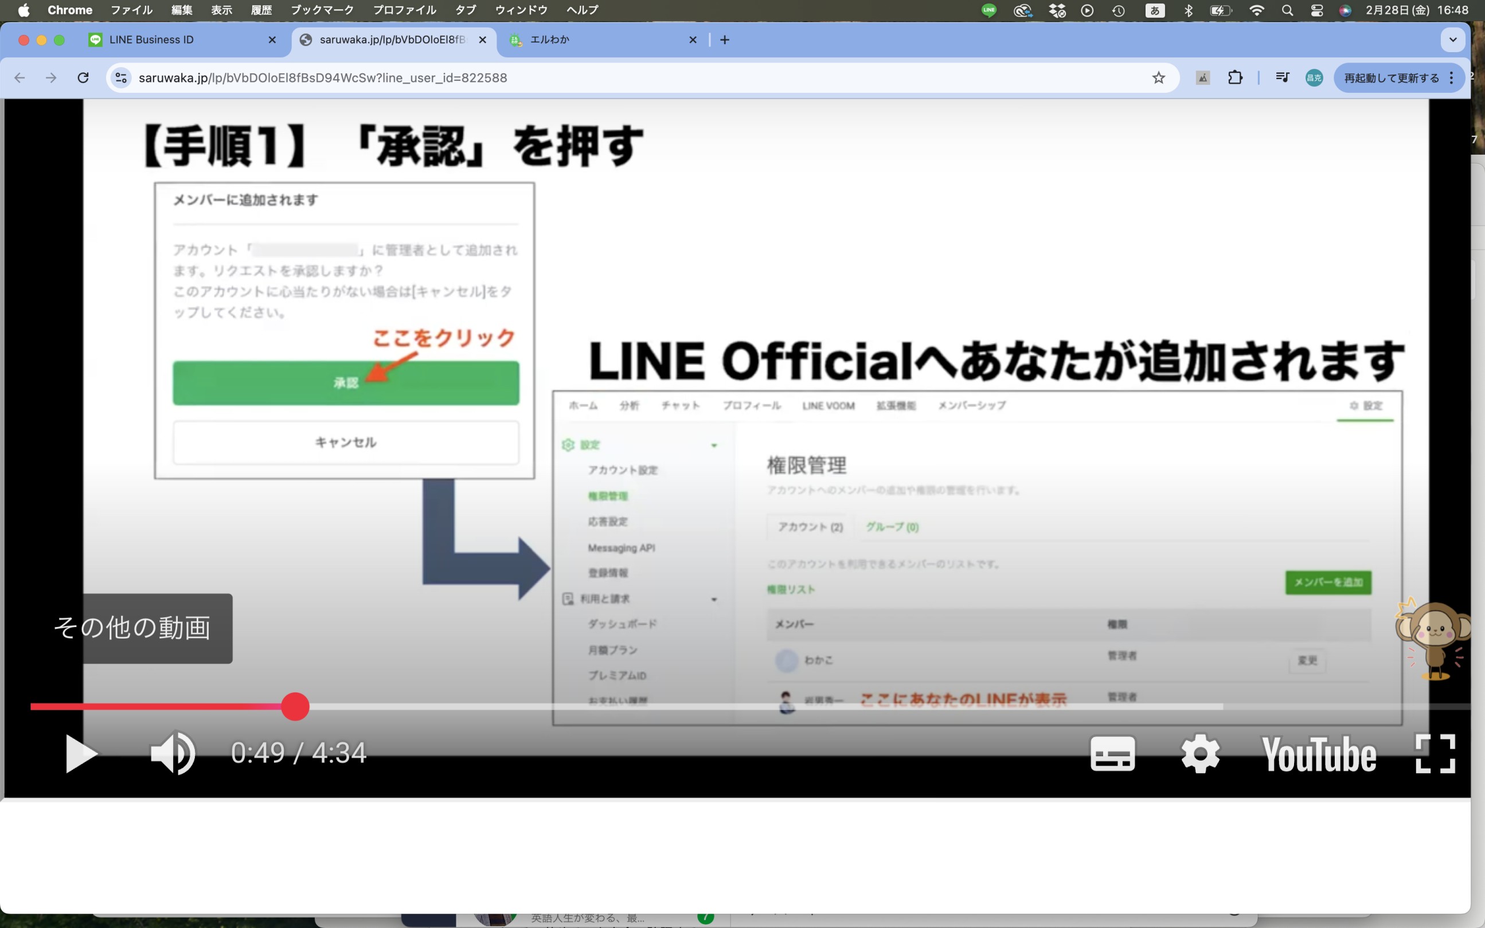
Task: Close the エルわか tab
Action: [x=693, y=40]
